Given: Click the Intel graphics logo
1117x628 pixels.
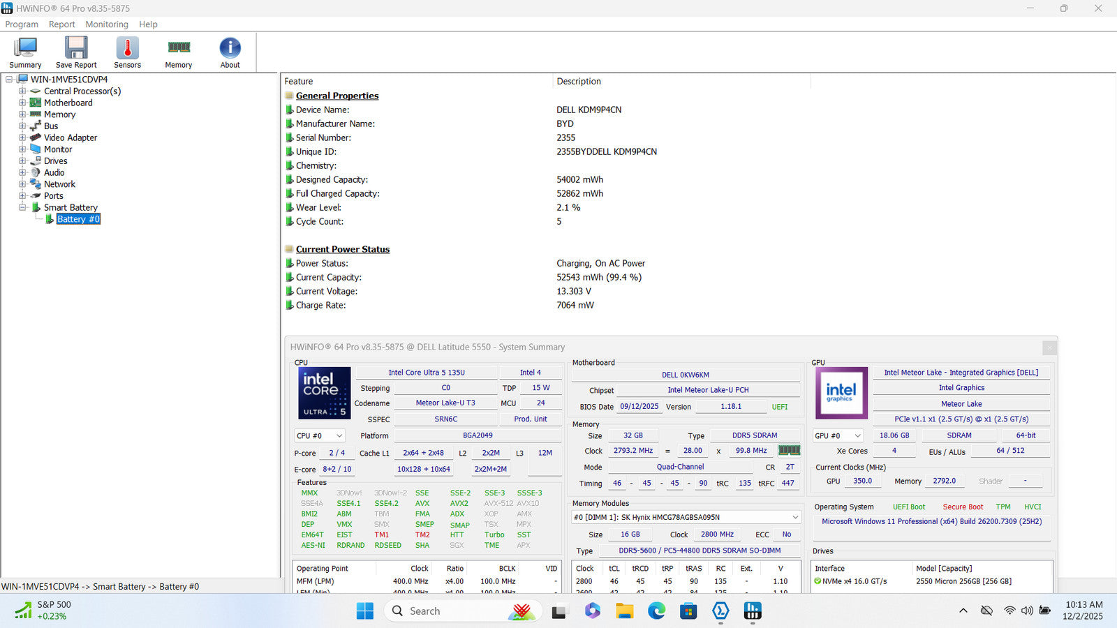Looking at the screenshot, I should click(841, 393).
